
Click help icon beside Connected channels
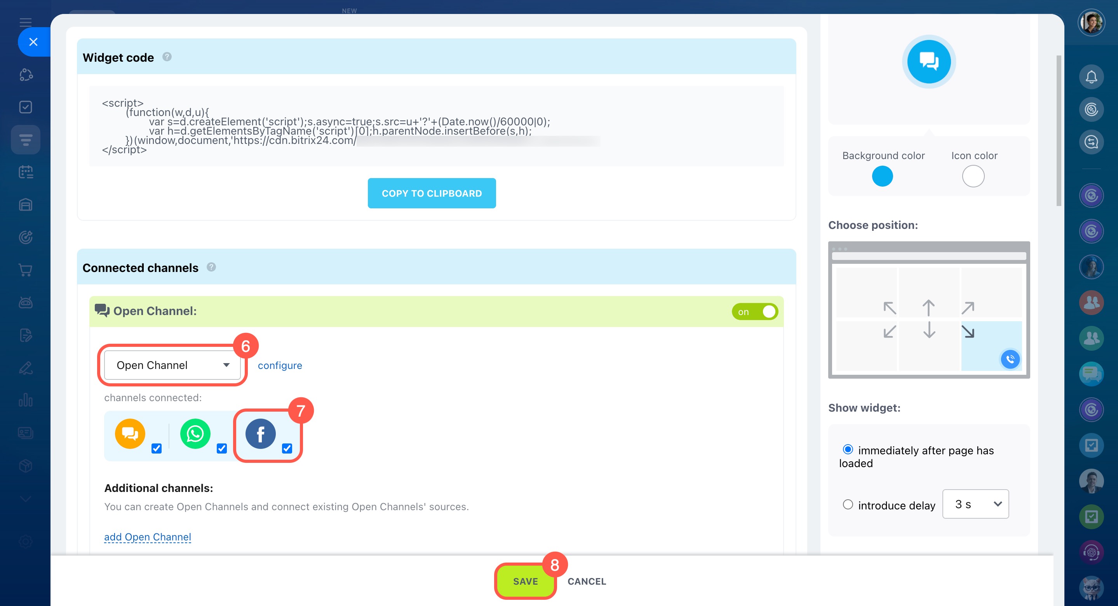click(x=211, y=267)
